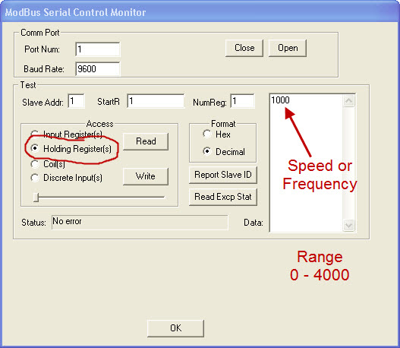Click the Port Num input field
Viewport: 400px width, 348px height.
click(98, 49)
